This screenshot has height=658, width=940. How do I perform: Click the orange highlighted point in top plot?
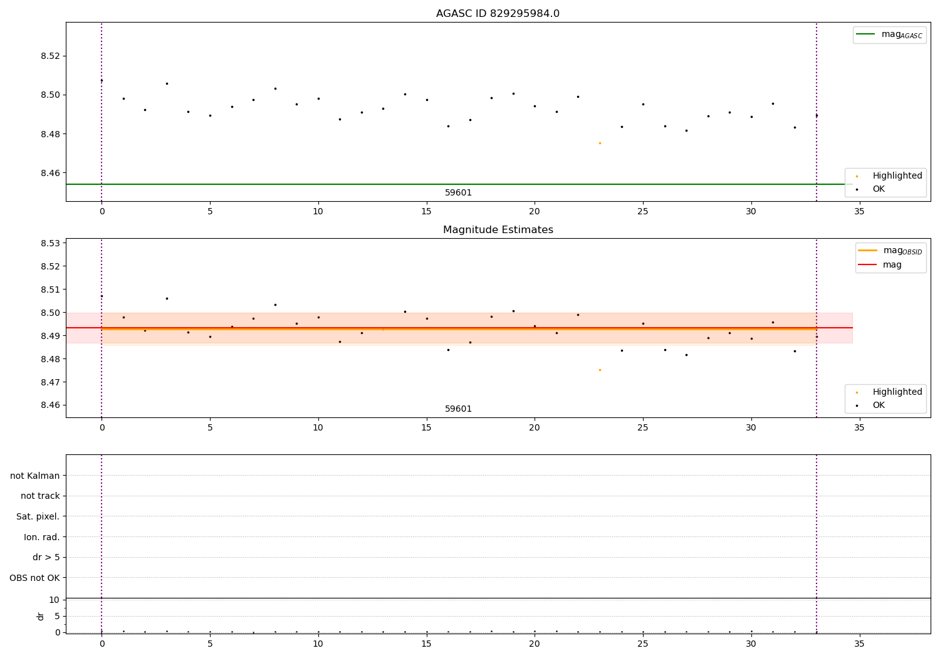[600, 143]
